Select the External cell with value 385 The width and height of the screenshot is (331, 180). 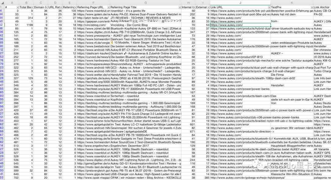tap(203, 178)
